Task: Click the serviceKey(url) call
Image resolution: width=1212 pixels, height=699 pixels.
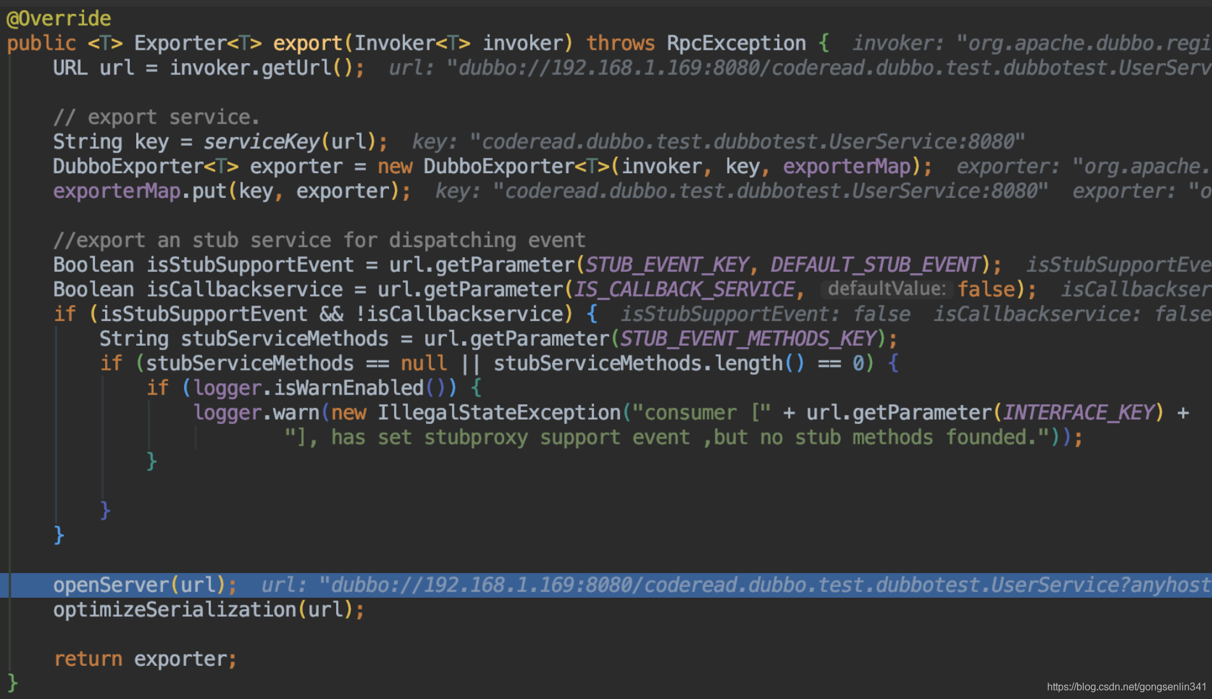Action: click(290, 141)
